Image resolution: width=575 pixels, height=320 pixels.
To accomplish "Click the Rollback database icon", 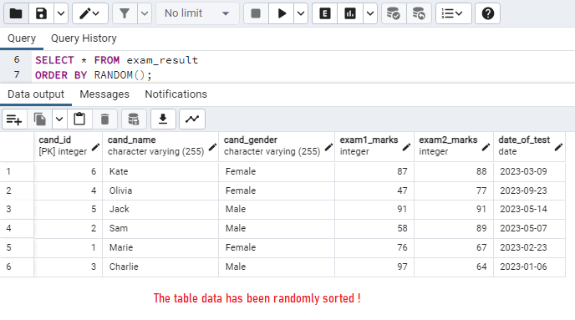I will [x=419, y=13].
